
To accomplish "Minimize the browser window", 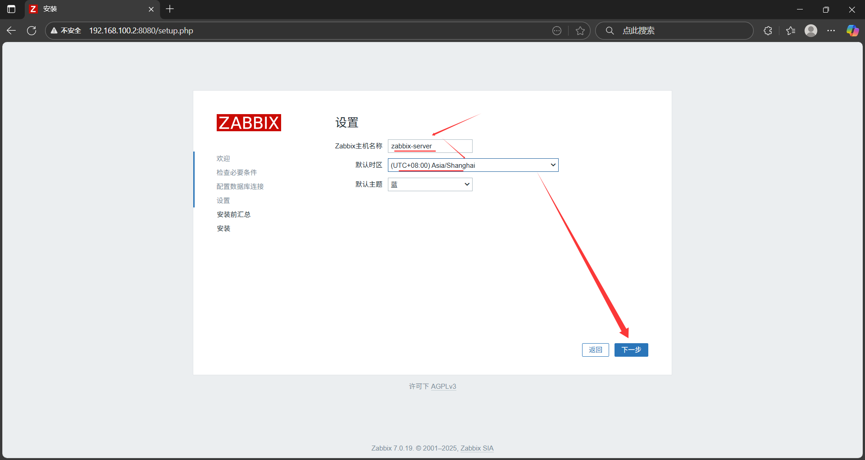I will [800, 9].
